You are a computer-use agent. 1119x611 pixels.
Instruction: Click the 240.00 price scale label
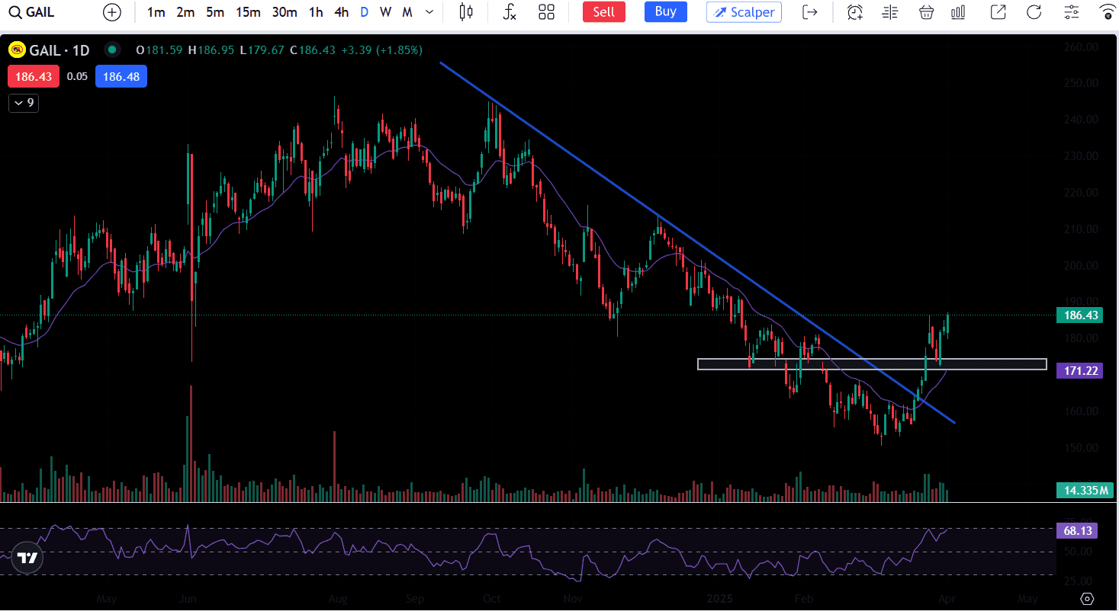coord(1081,120)
